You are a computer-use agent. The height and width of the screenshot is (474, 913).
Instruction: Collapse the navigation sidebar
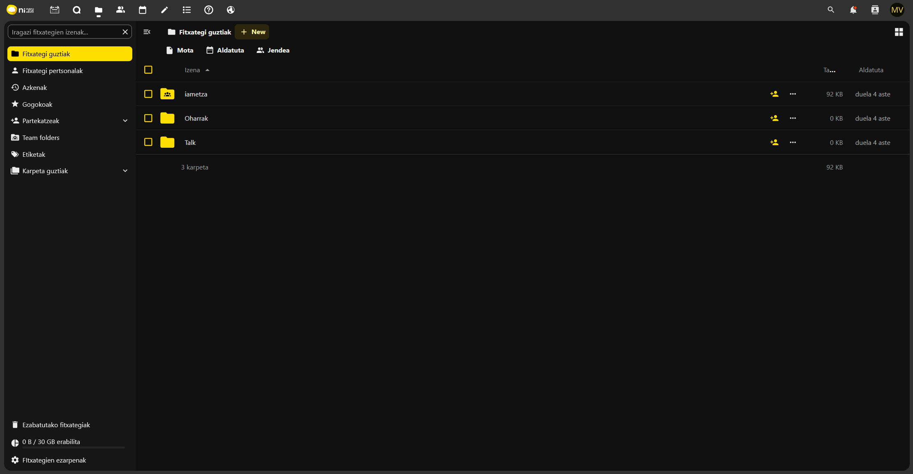[x=147, y=32]
